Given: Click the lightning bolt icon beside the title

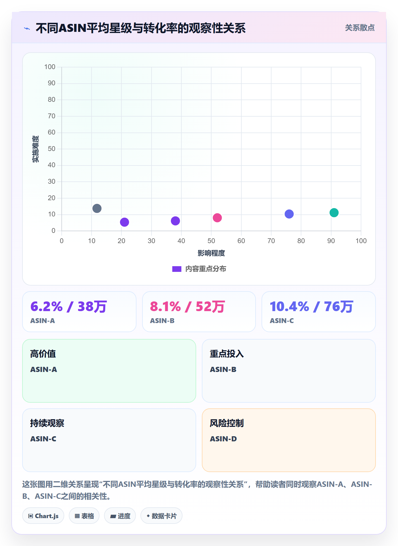Looking at the screenshot, I should tap(27, 28).
